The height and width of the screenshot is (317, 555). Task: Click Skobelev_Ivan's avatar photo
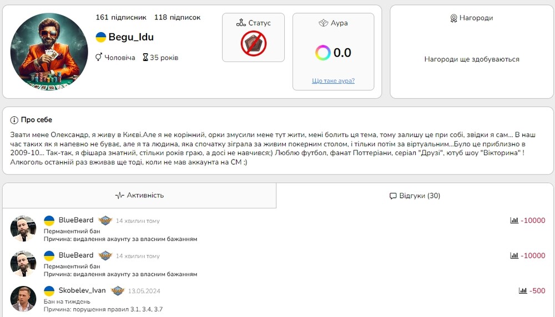(23, 299)
